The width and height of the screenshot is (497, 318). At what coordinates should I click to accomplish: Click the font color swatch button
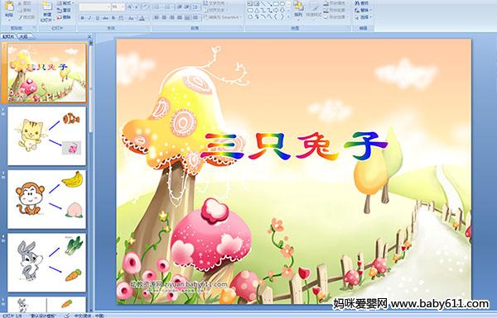[x=142, y=18]
